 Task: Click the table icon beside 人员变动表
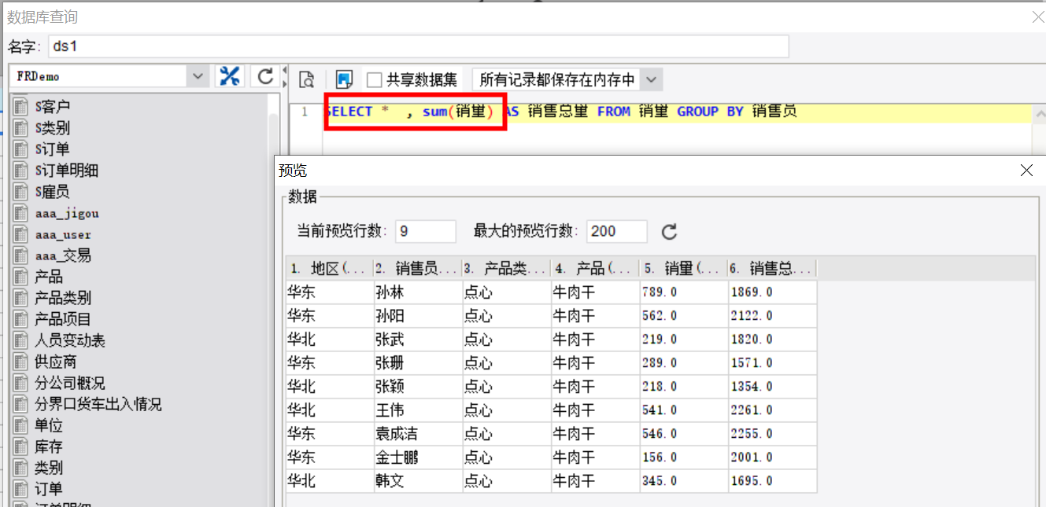pyautogui.click(x=21, y=340)
